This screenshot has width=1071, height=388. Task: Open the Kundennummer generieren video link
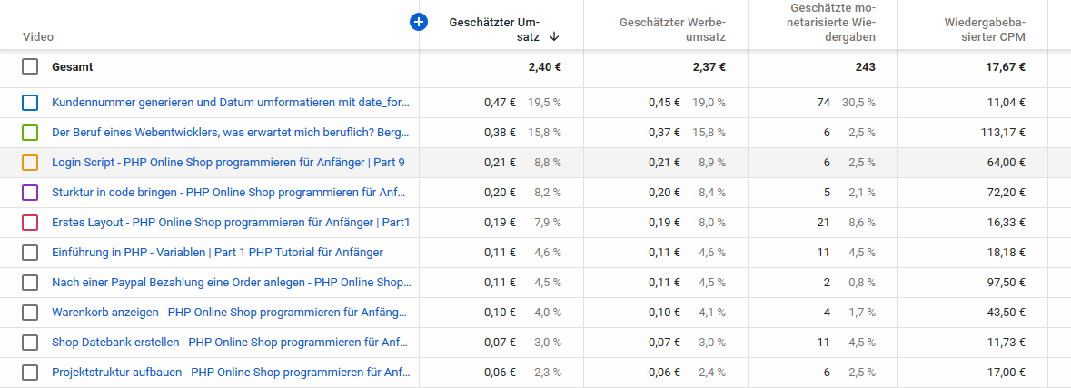(231, 103)
